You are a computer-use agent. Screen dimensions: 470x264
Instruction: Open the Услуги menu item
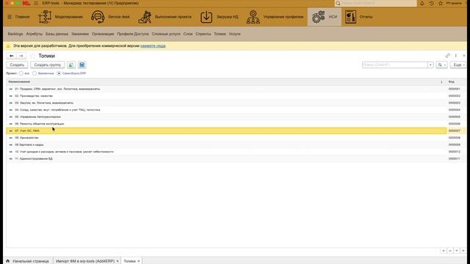coord(234,34)
